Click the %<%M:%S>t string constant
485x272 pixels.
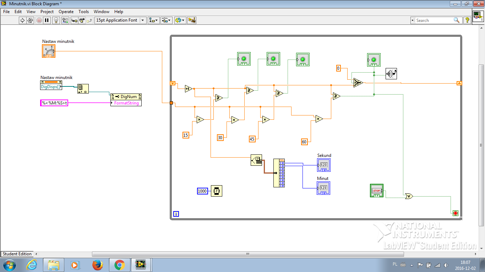tap(54, 103)
